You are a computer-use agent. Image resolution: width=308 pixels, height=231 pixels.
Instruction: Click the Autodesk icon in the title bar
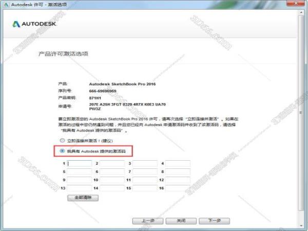pos(6,5)
